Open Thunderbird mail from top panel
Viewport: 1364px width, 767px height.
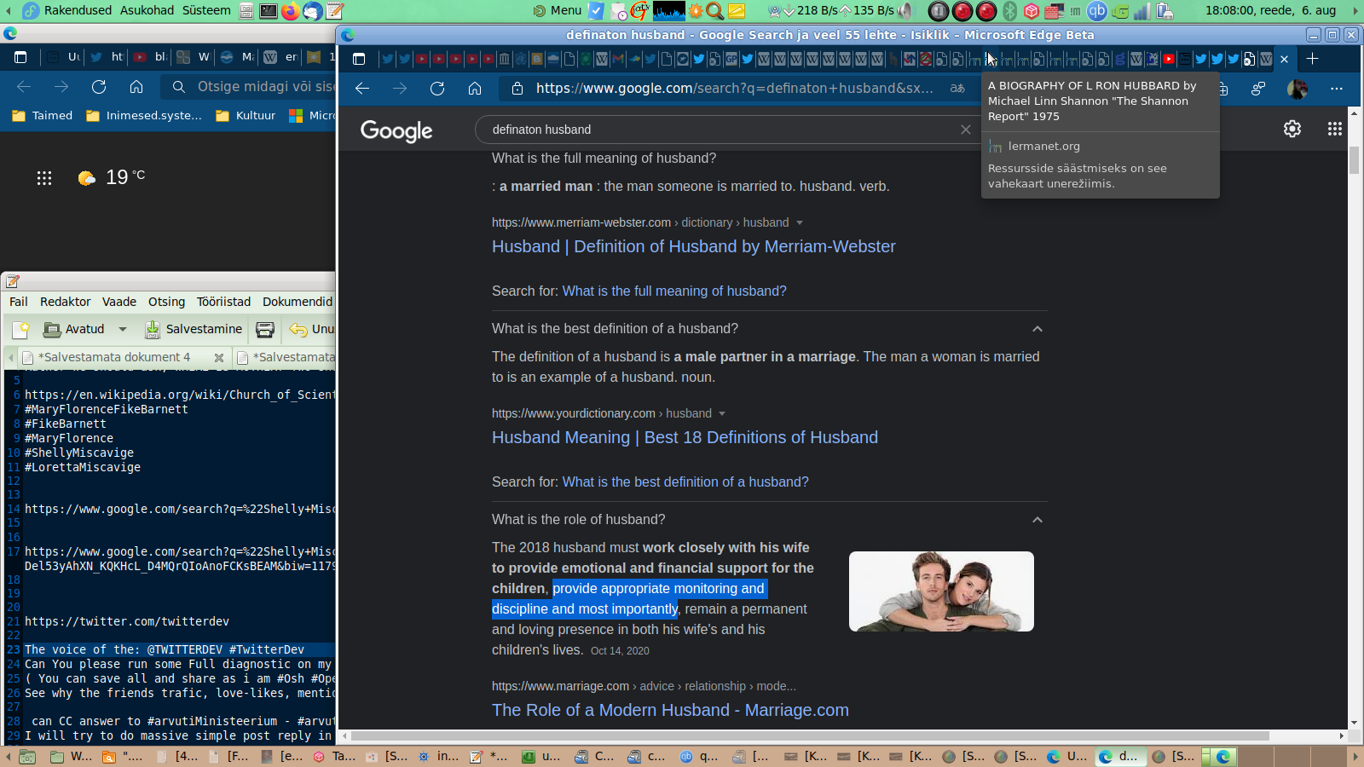[x=313, y=10]
